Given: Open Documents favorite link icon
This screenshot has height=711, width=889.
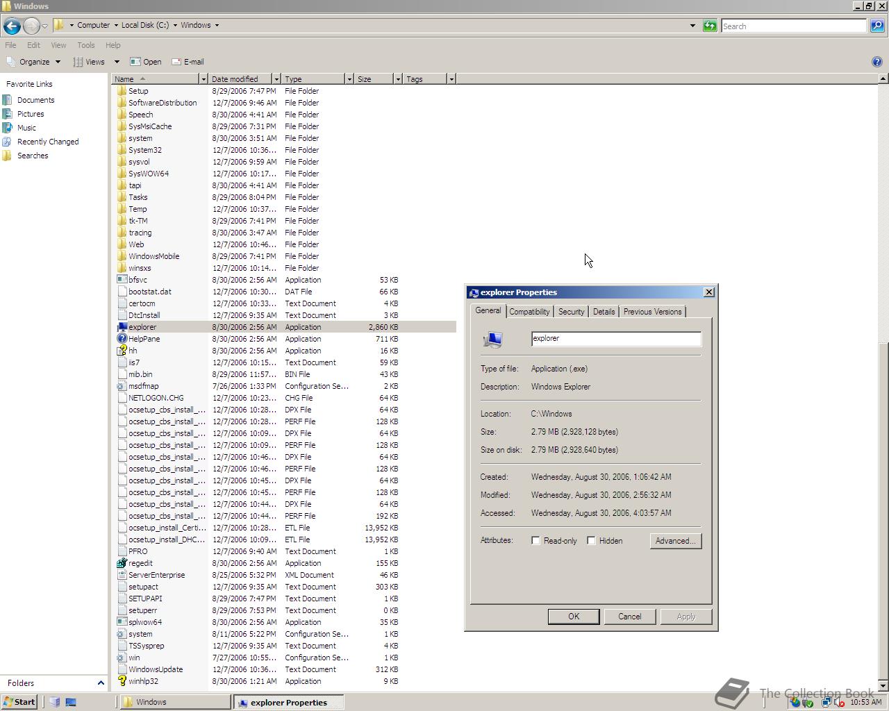Looking at the screenshot, I should [8, 100].
